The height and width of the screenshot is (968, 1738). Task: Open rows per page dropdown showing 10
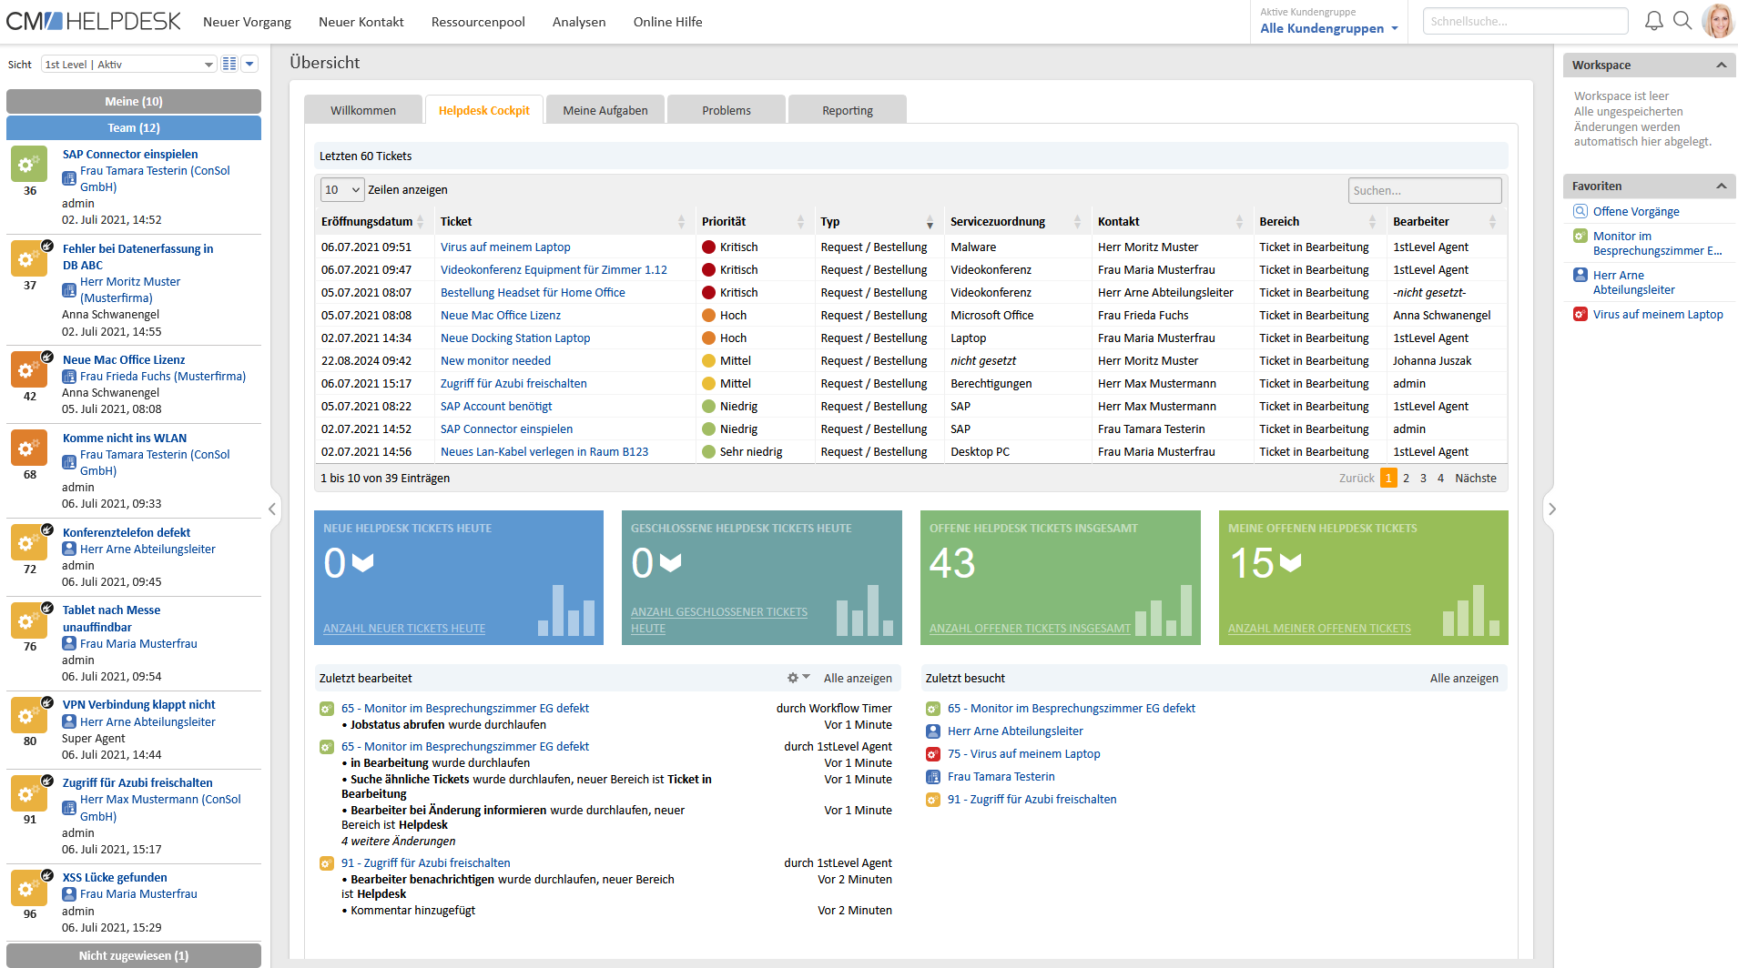click(x=342, y=190)
